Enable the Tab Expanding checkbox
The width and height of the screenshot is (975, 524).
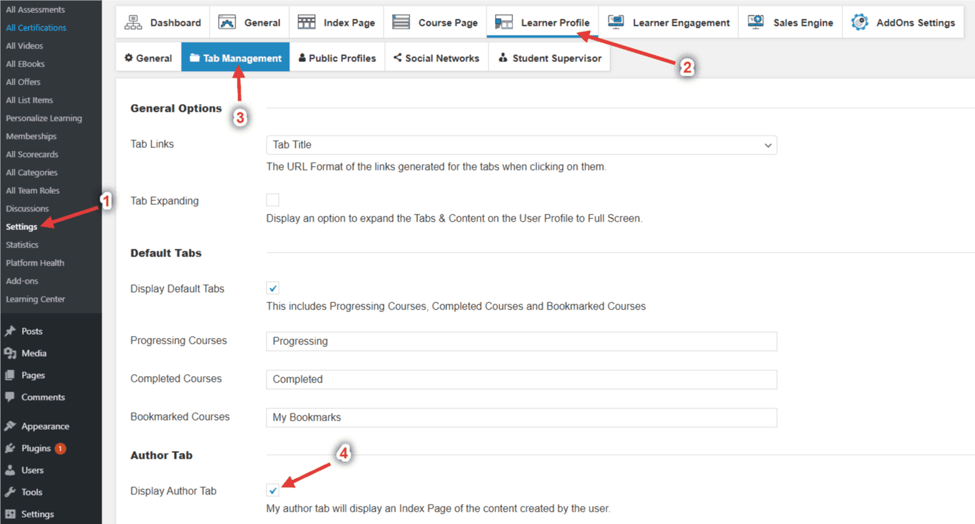click(x=272, y=200)
